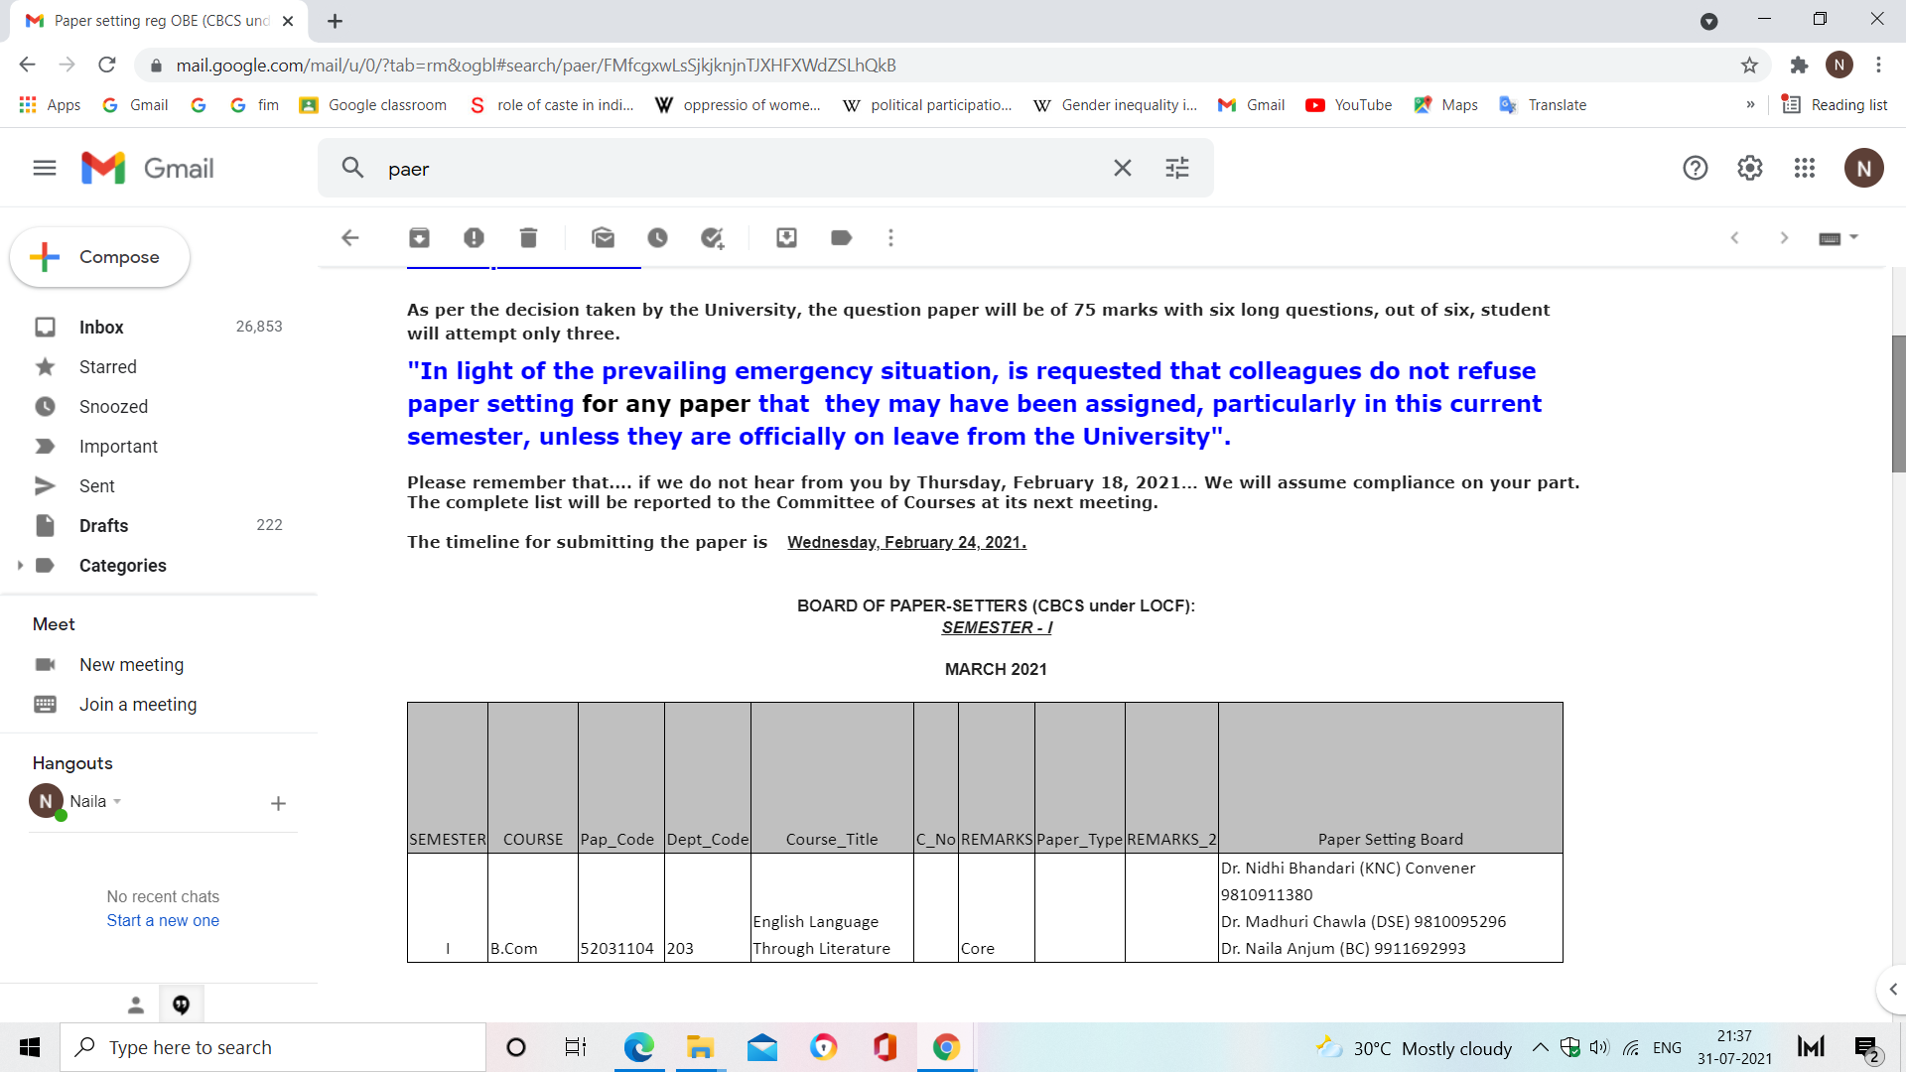Delete this email with trash icon

click(528, 237)
